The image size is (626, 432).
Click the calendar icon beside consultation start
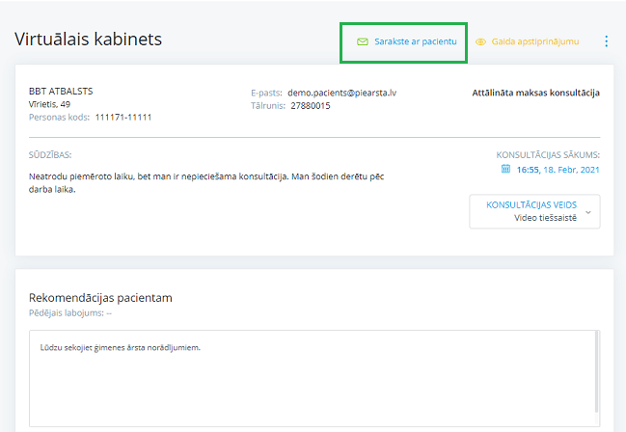[x=505, y=169]
